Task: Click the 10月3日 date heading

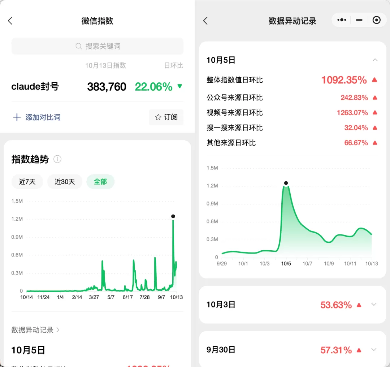Action: click(221, 305)
